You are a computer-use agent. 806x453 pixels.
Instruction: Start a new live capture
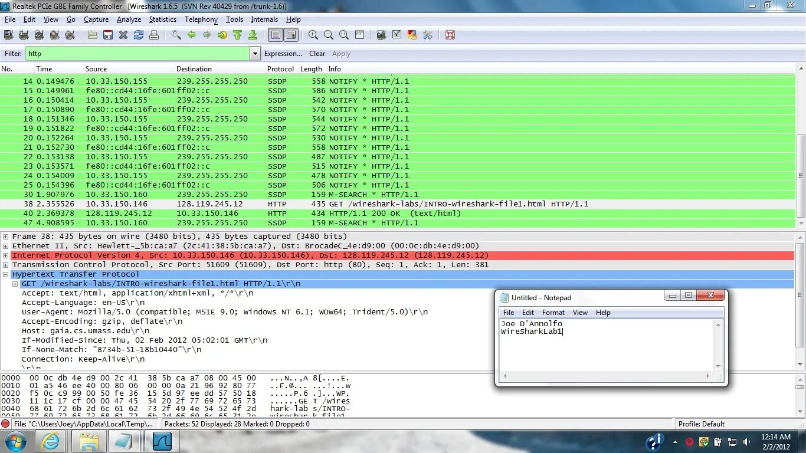39,35
